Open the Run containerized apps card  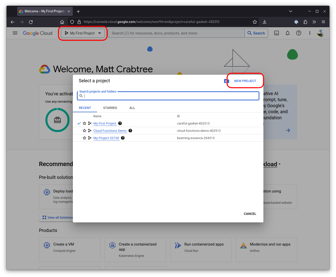point(201,250)
